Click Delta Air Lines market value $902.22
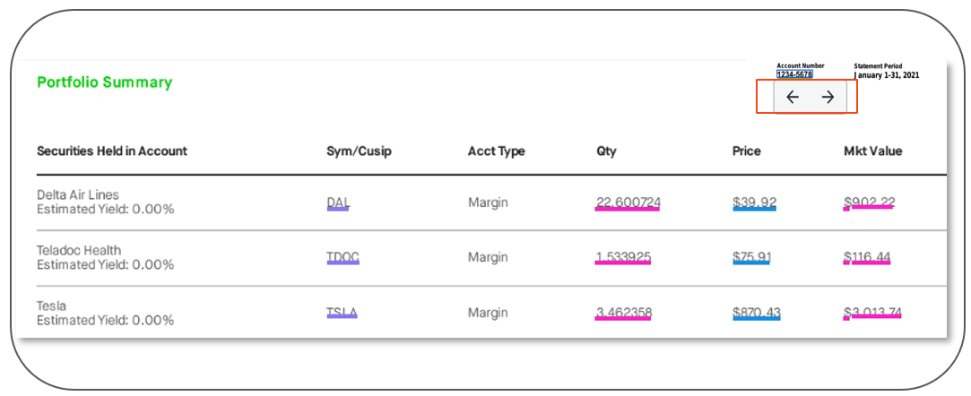 869,202
